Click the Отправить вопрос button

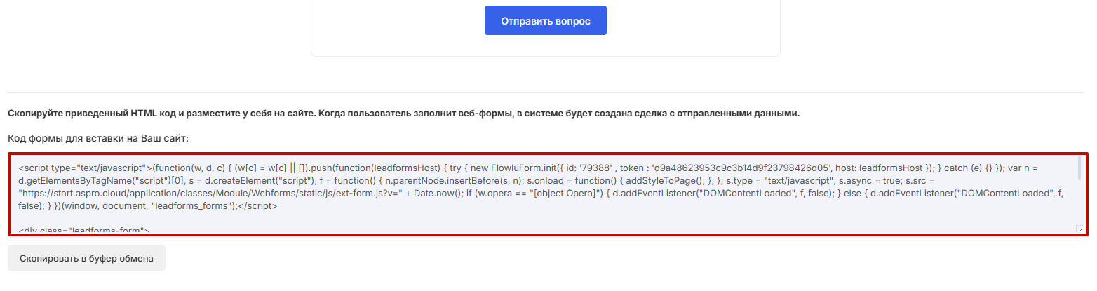[545, 21]
